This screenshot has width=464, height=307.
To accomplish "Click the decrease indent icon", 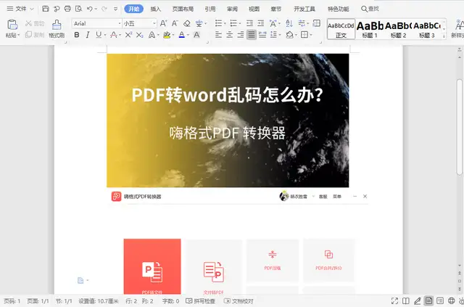I will 249,23.
